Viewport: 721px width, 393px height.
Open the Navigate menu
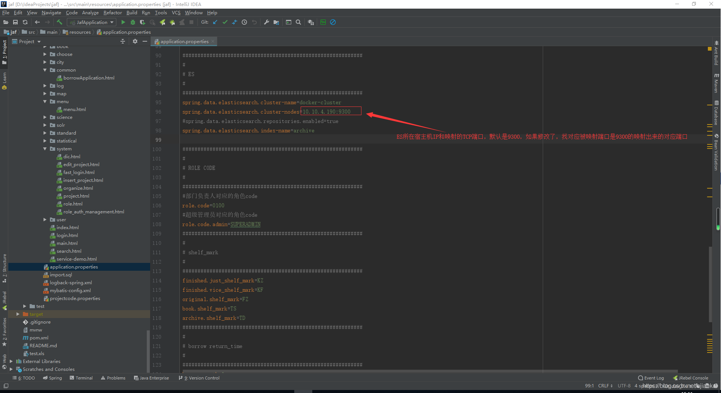pos(51,13)
